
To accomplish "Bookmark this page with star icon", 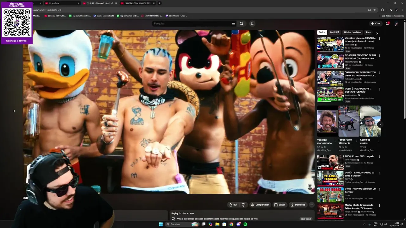I will tap(375, 10).
